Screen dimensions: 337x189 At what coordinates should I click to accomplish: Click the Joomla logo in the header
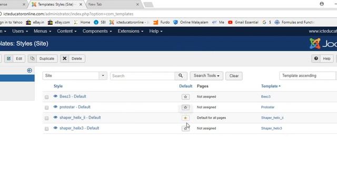click(323, 44)
